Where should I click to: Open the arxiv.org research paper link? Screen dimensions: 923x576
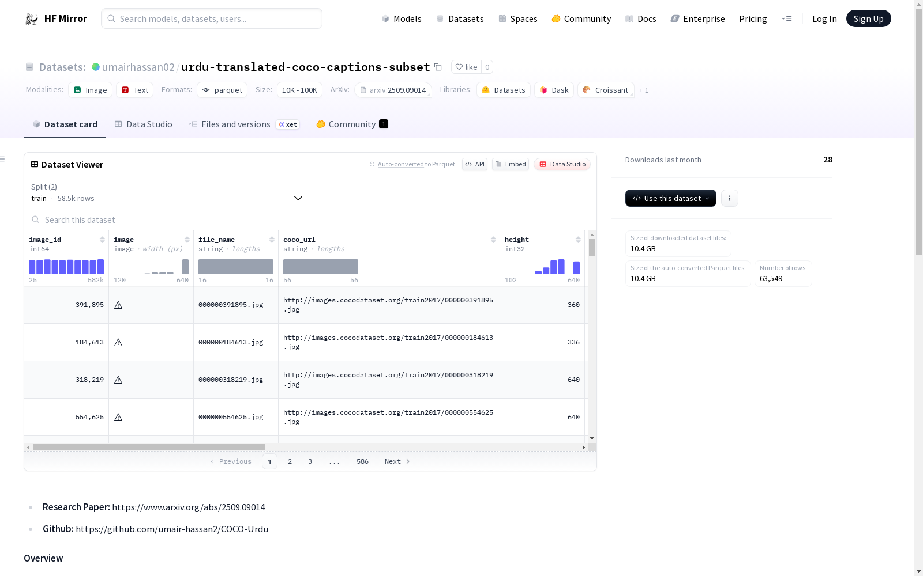189,507
